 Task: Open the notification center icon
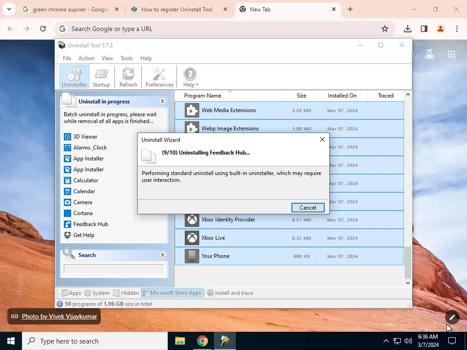452,341
